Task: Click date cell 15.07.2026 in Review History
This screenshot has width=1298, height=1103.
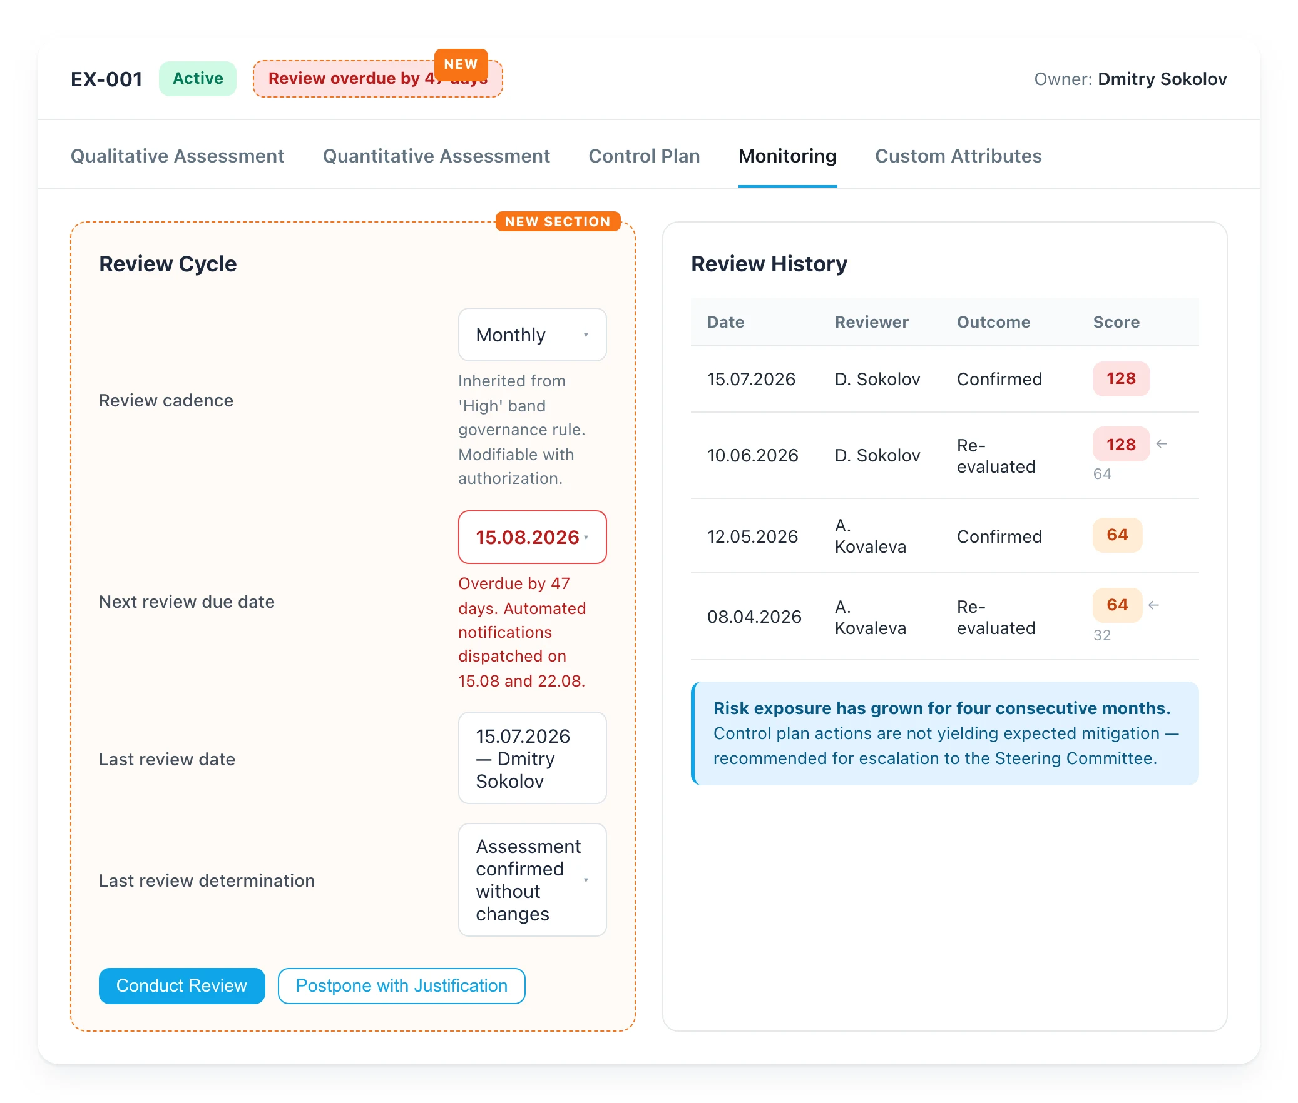Action: pyautogui.click(x=751, y=379)
